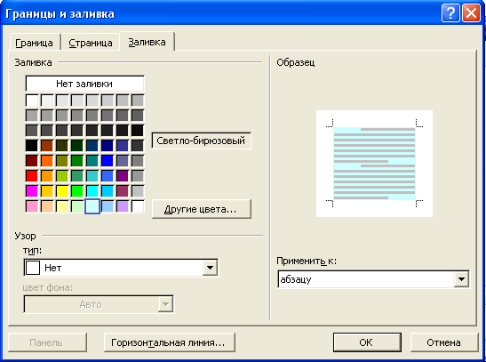The width and height of the screenshot is (486, 362).
Task: Select the pale blue swatch beside light turquoise
Action: click(108, 206)
